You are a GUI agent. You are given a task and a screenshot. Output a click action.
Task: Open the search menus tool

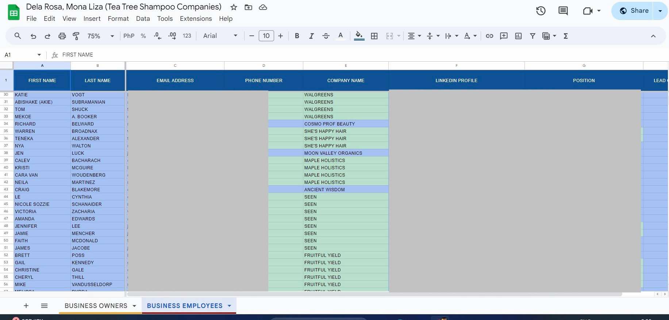pyautogui.click(x=18, y=36)
